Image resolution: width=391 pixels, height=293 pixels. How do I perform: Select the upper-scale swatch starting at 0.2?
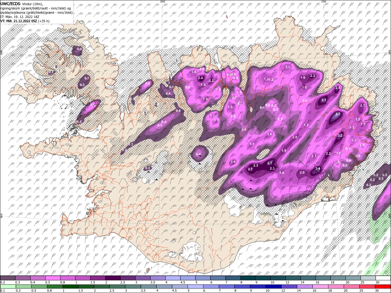[x=8, y=278]
